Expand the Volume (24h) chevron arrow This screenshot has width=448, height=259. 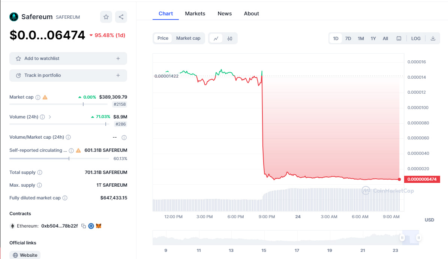tap(50, 117)
